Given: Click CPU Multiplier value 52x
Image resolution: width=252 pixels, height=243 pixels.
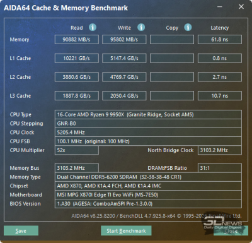Looking at the screenshot, I should pyautogui.click(x=77, y=150).
